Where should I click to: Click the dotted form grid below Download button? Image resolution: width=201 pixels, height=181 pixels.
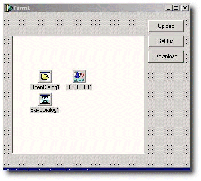(x=167, y=110)
